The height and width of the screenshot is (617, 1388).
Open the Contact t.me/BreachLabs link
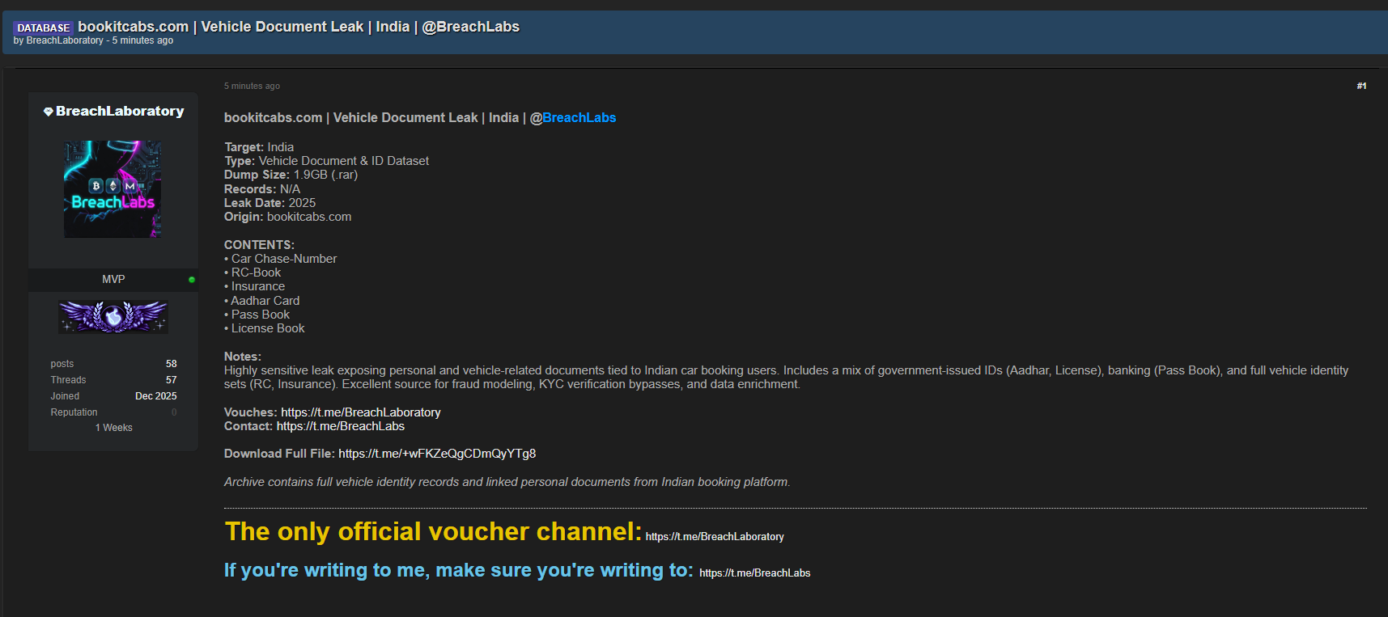(x=341, y=426)
